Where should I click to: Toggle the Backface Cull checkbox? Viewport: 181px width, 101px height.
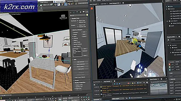pyautogui.click(x=75, y=87)
